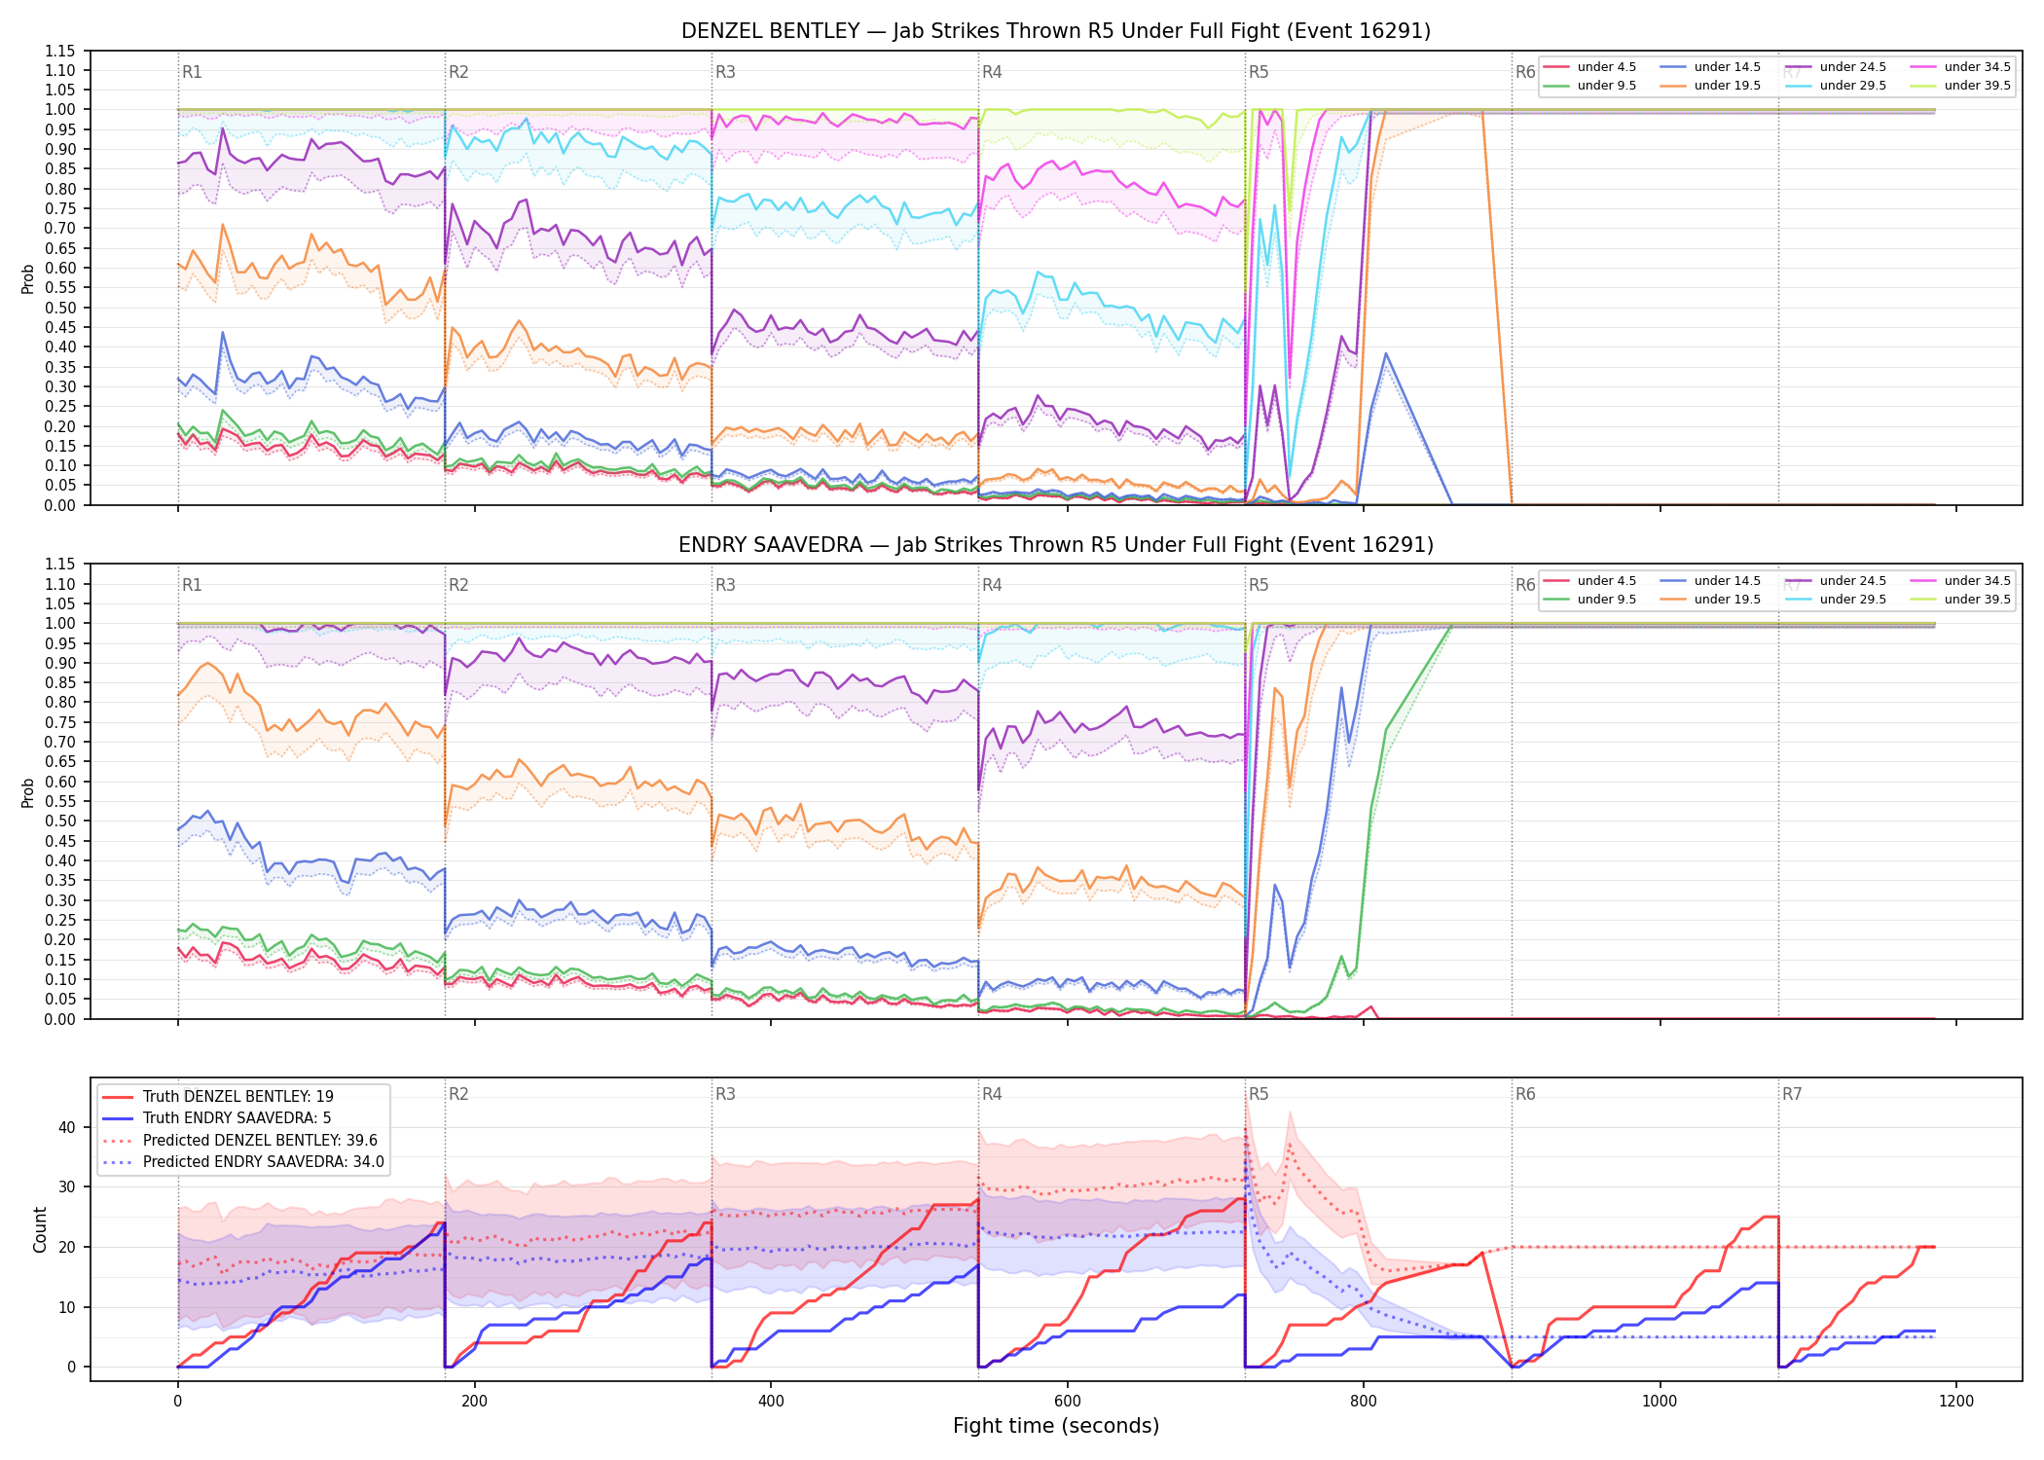2044x1460 pixels.
Task: Select 'under 39.5' label in Saavedra chart legend
Action: coord(1977,600)
